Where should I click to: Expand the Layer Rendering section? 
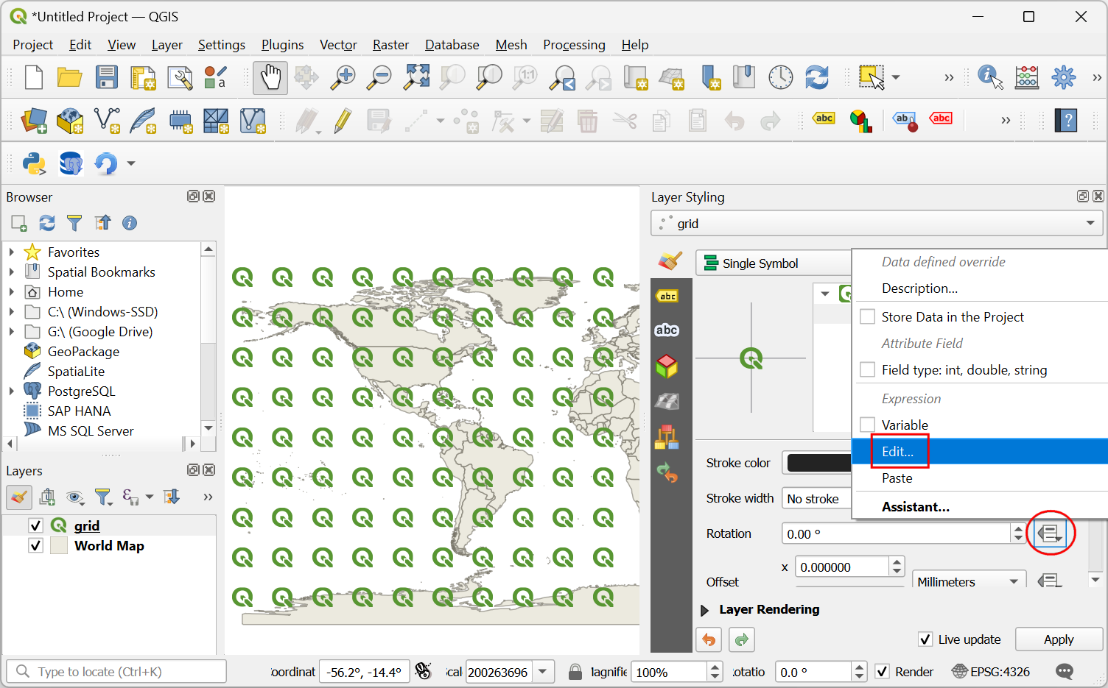[x=704, y=610]
